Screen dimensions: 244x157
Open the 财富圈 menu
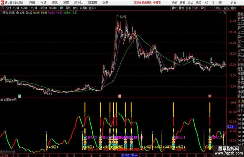(x=93, y=3)
